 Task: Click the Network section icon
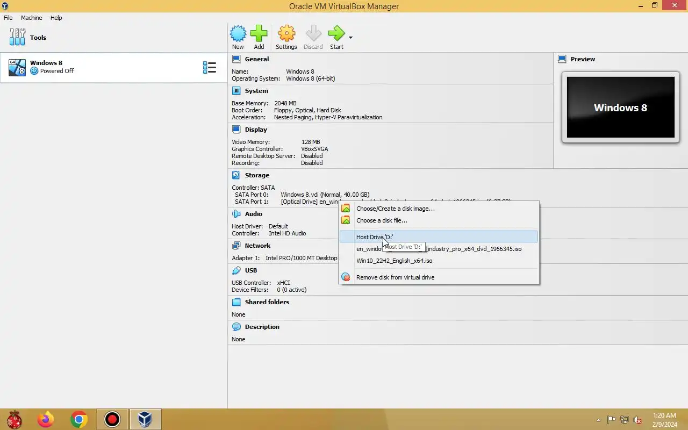(x=236, y=246)
